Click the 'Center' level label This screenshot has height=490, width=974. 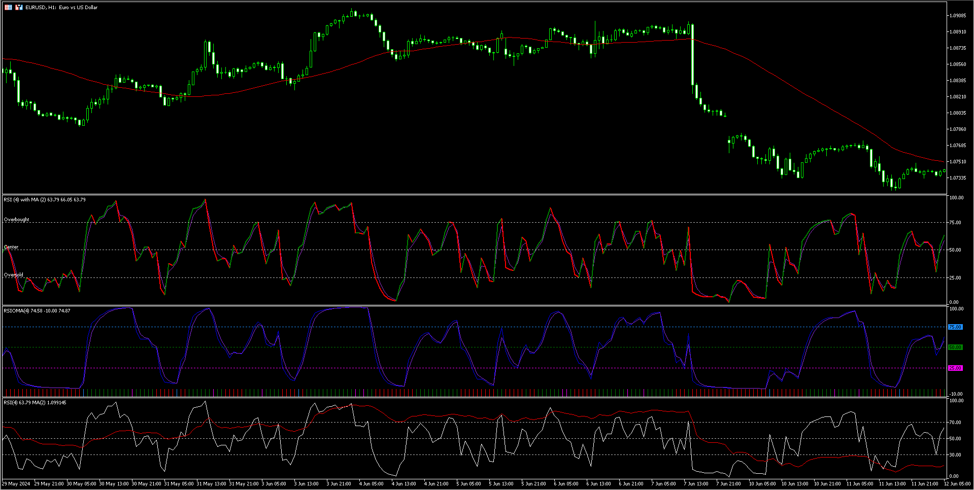pos(11,247)
